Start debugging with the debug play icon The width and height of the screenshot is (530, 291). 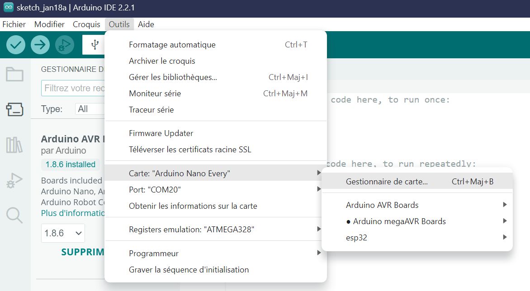coord(65,45)
